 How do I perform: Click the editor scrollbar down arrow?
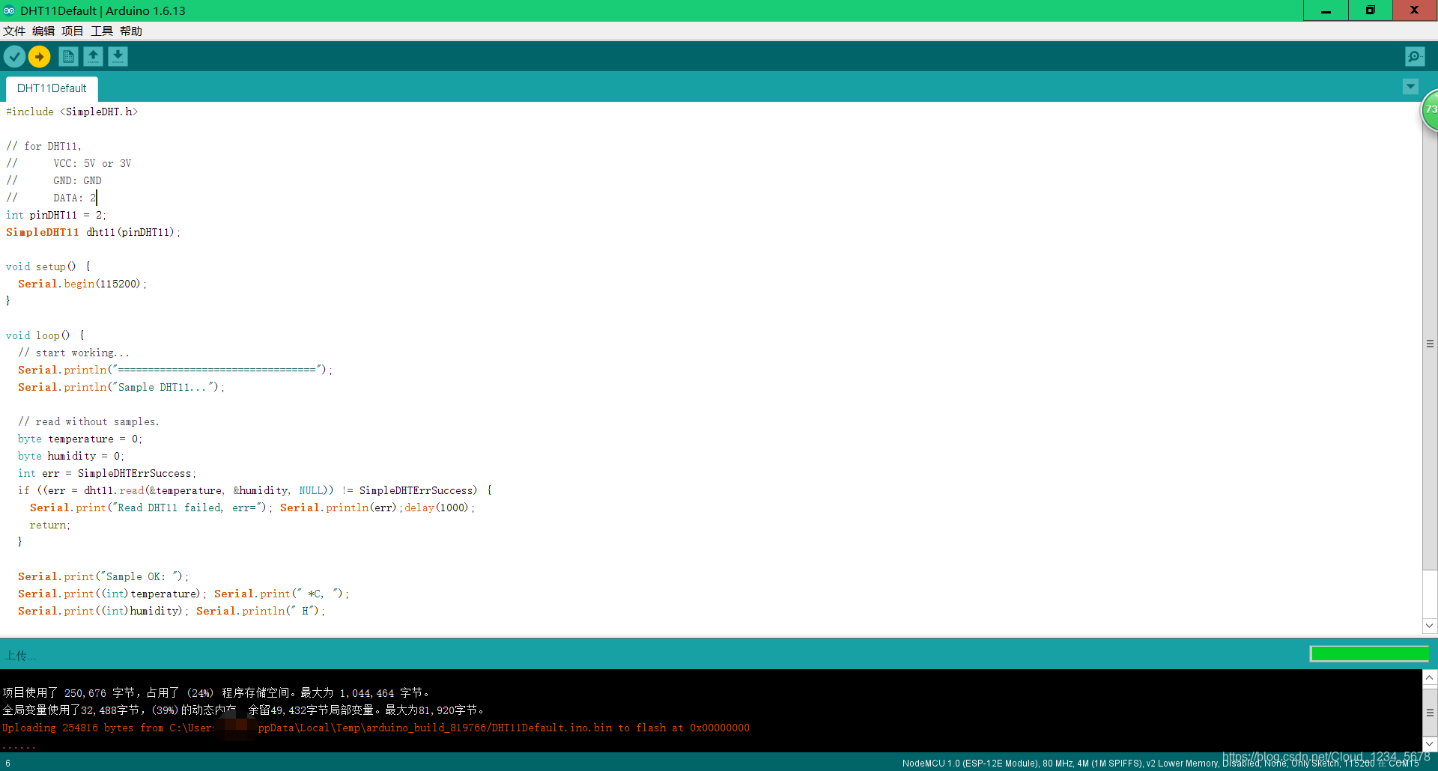pyautogui.click(x=1430, y=626)
